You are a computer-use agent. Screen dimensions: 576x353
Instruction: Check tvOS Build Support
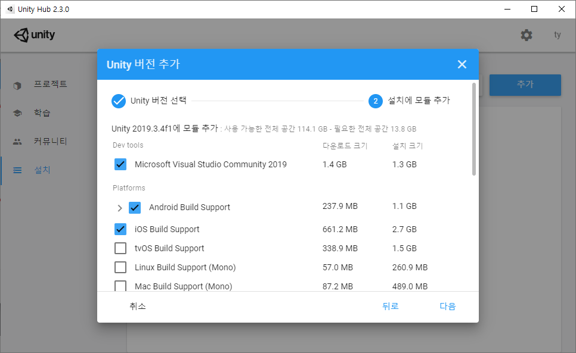120,248
